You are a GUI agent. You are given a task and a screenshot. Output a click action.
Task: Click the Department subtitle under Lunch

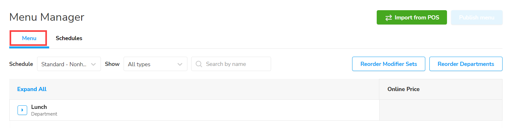(x=44, y=114)
